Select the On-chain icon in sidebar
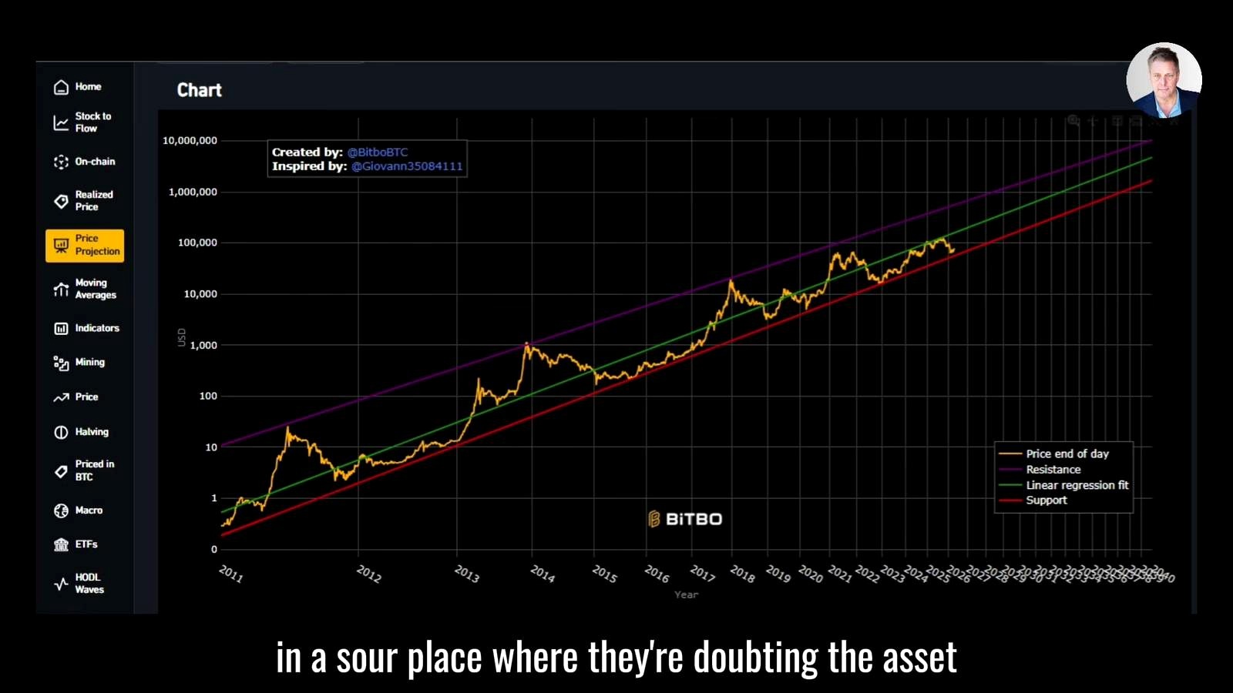1233x693 pixels. (x=61, y=162)
